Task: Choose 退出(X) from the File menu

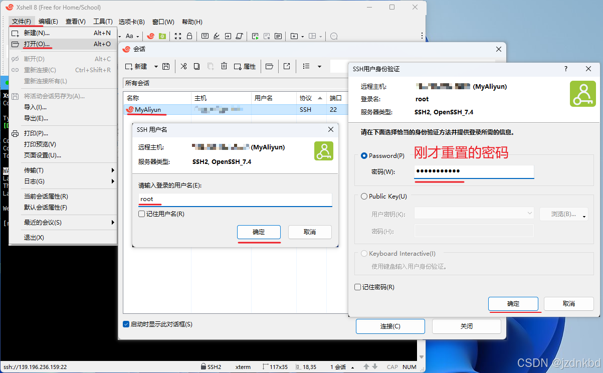Action: tap(63, 238)
